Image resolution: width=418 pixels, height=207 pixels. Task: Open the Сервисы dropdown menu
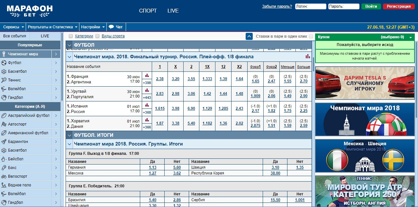pos(14,27)
